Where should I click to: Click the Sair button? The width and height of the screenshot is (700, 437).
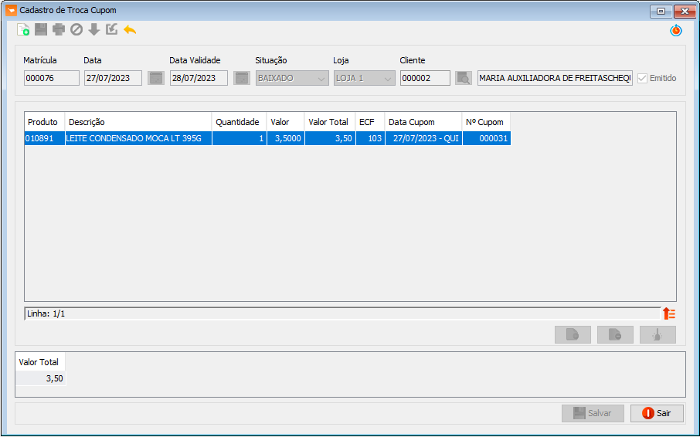(x=657, y=413)
